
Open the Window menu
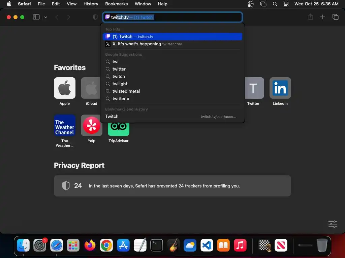(x=143, y=4)
